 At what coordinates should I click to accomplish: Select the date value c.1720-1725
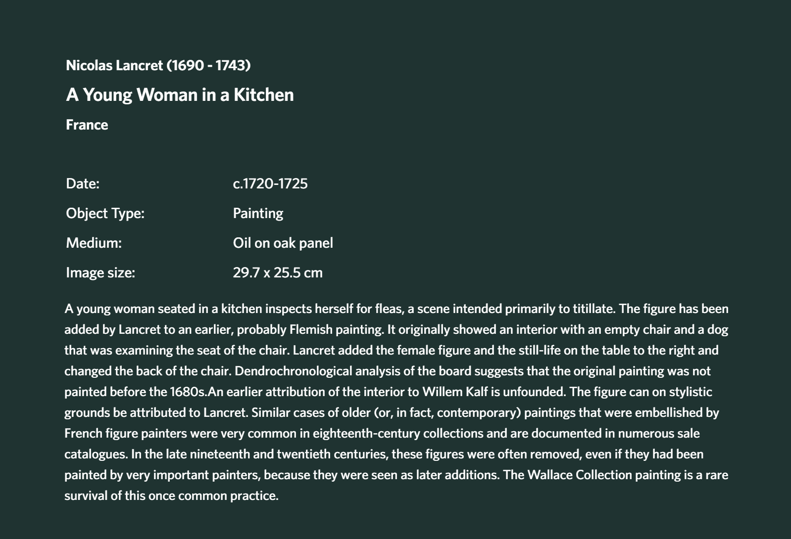click(x=270, y=183)
